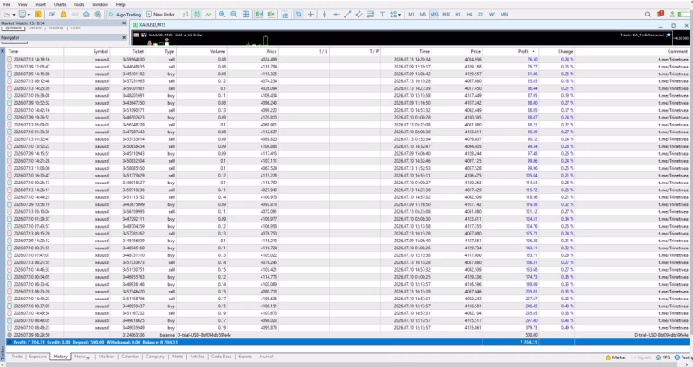Switch to the Journal tab
Image resolution: width=693 pixels, height=367 pixels.
point(266,357)
